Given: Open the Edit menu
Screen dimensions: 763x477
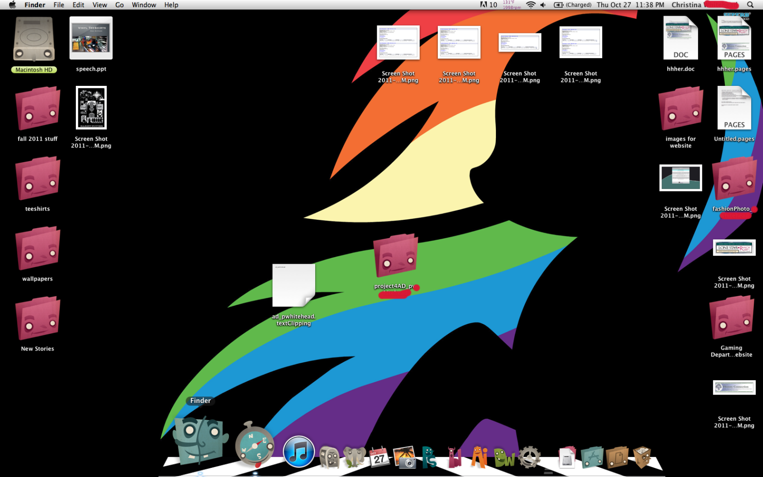Looking at the screenshot, I should 78,5.
